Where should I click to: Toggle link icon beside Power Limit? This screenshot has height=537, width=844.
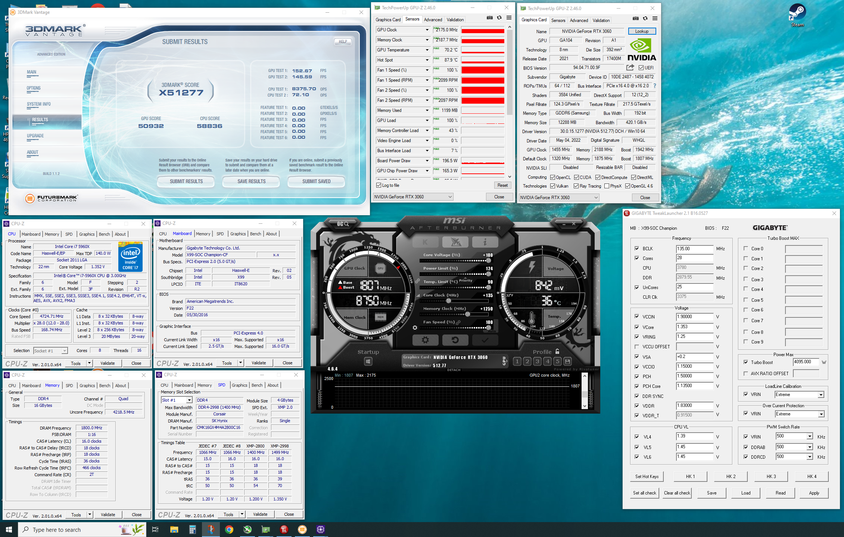(x=417, y=281)
